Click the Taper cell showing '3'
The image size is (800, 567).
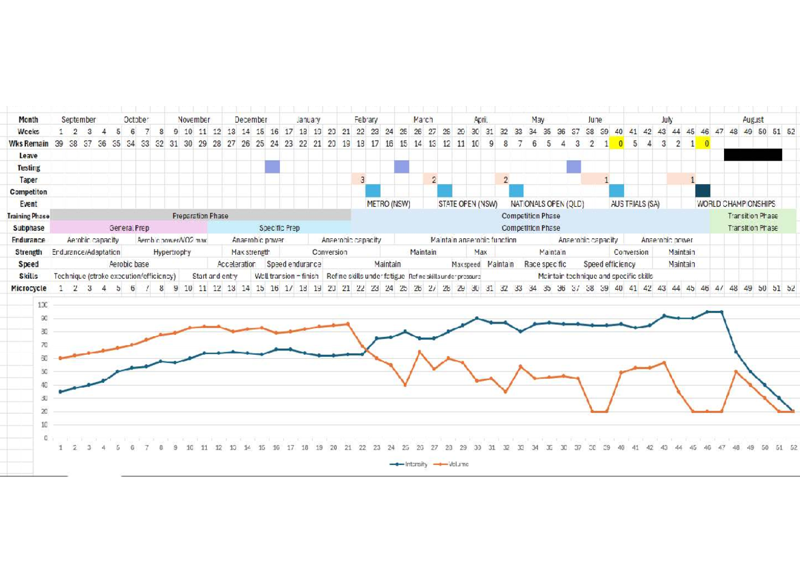click(358, 179)
